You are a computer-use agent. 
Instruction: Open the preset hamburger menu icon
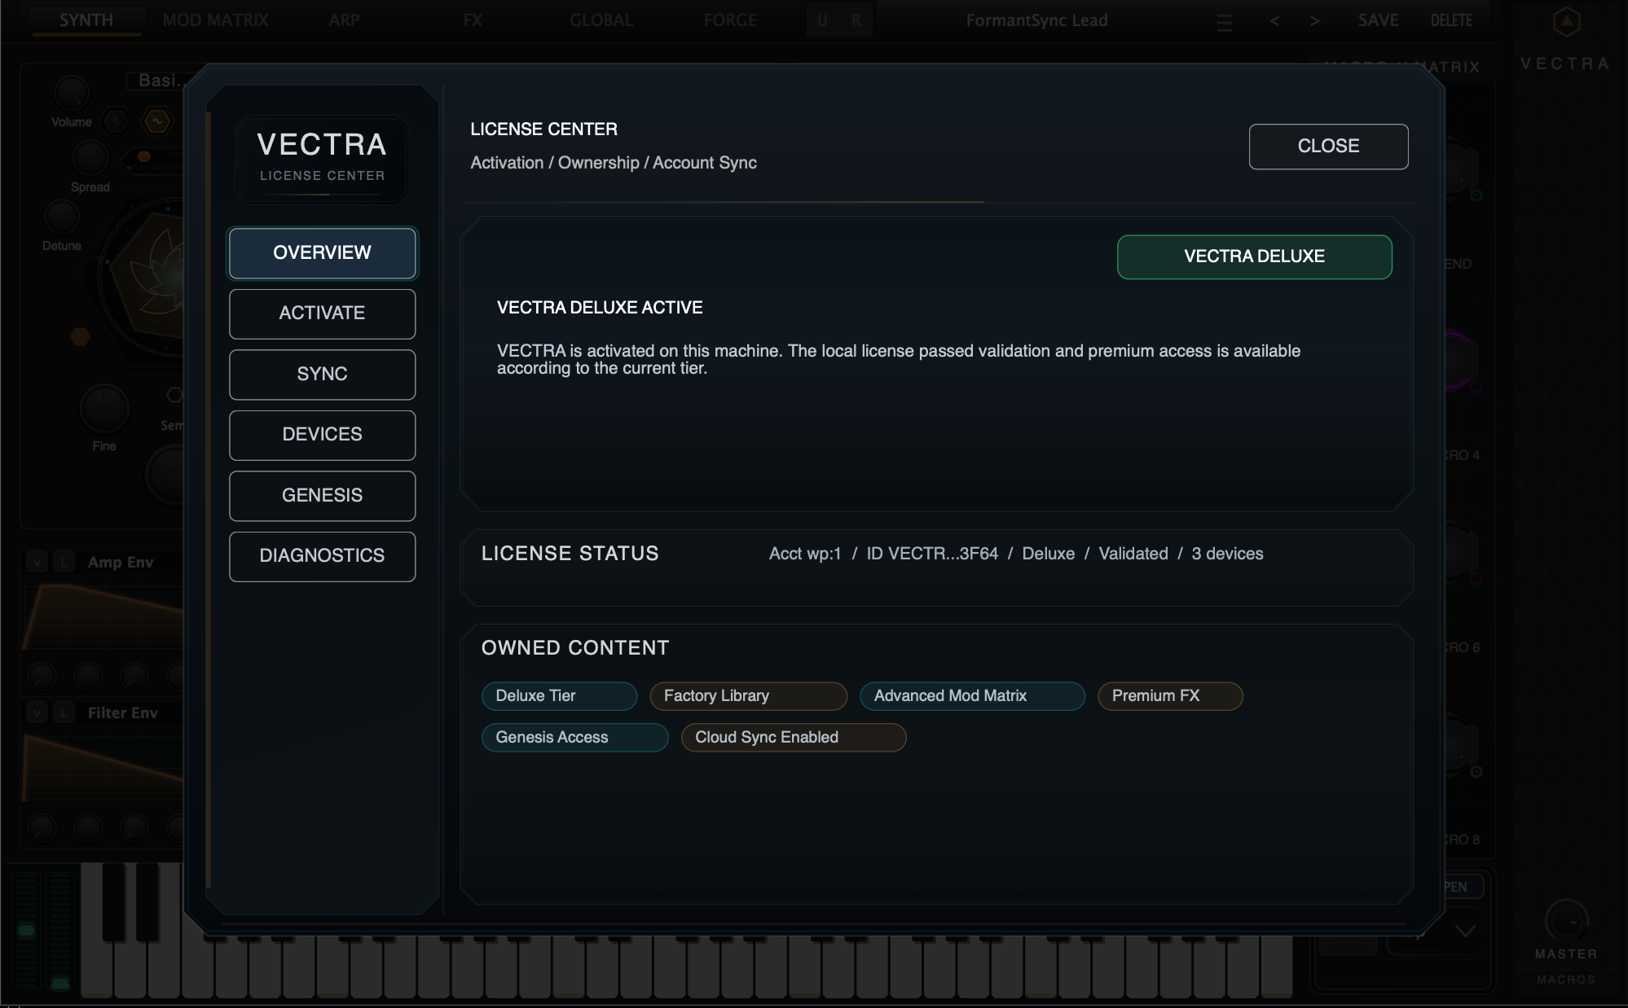pyautogui.click(x=1224, y=23)
